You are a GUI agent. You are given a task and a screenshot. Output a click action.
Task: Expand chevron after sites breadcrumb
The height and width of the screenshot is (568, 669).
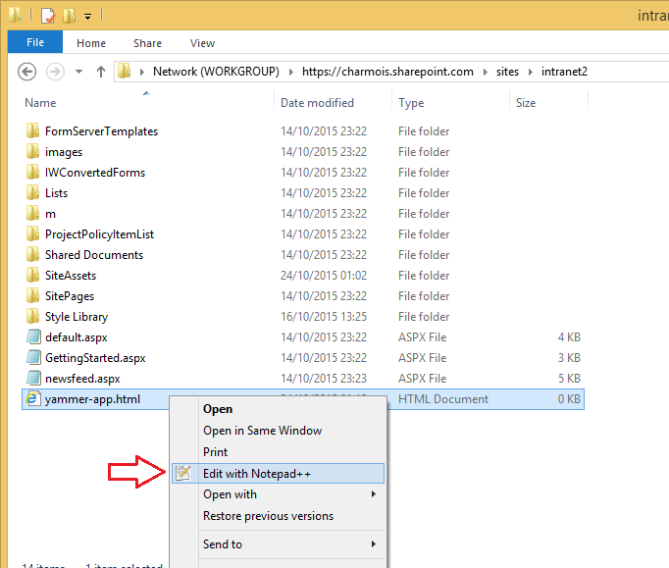[531, 72]
